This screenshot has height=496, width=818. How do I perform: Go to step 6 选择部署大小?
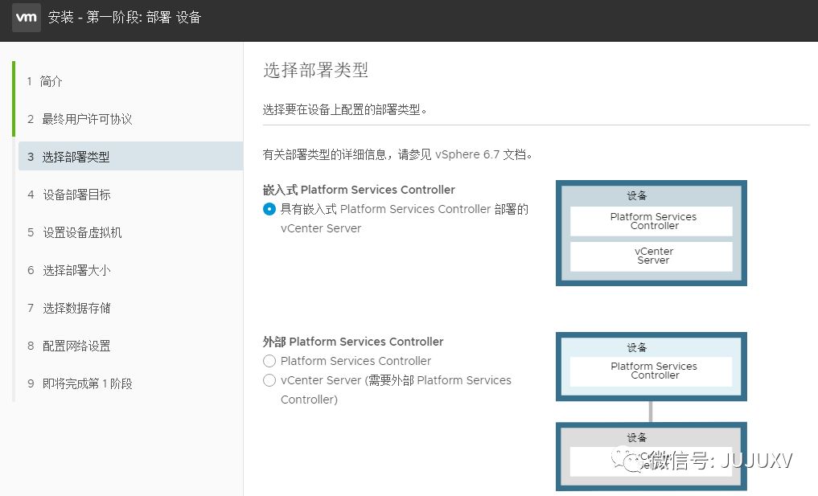tap(76, 270)
